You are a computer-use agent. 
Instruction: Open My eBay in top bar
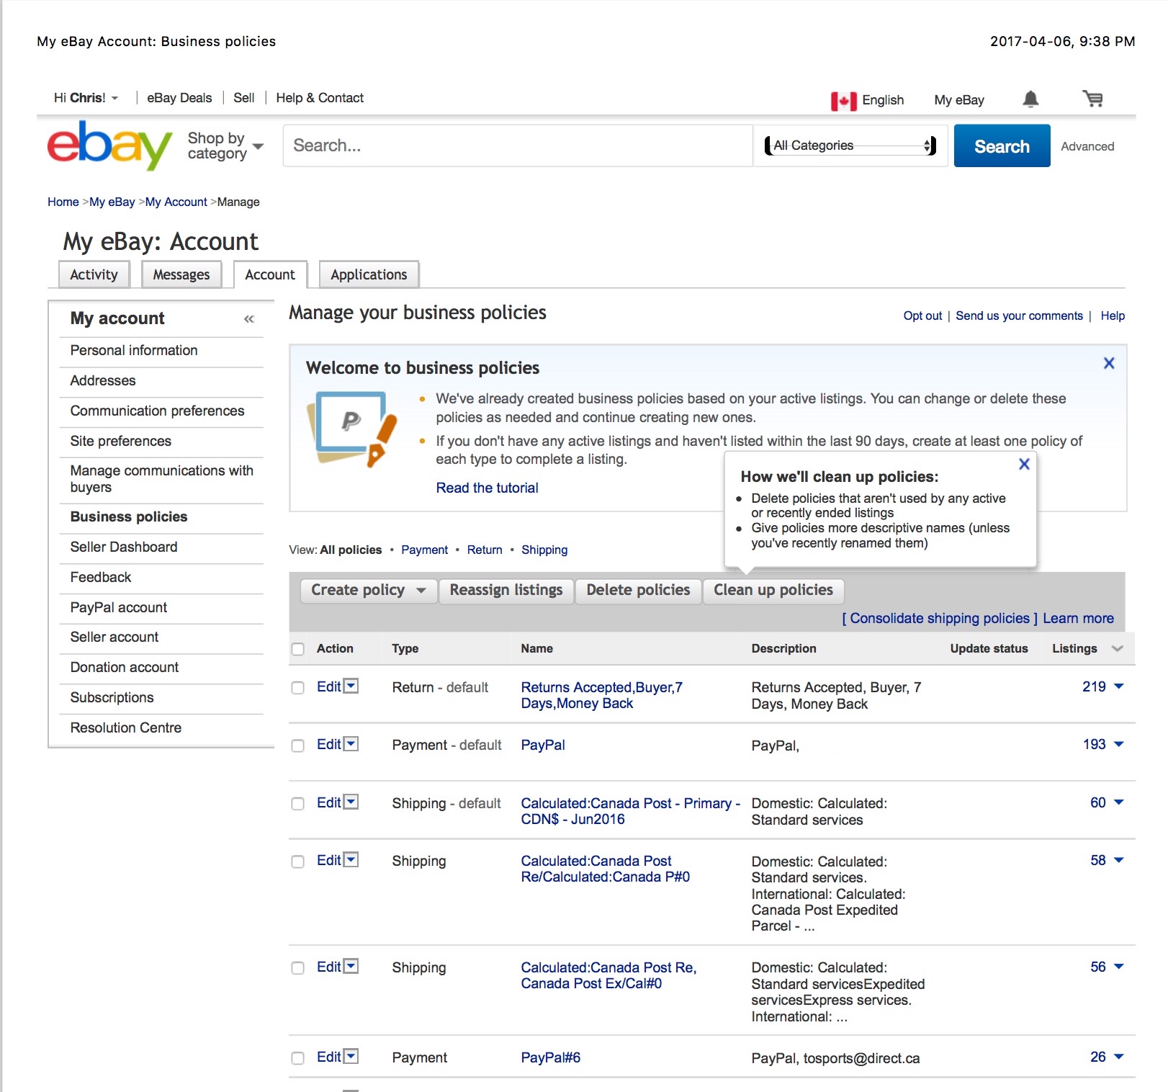click(x=959, y=100)
